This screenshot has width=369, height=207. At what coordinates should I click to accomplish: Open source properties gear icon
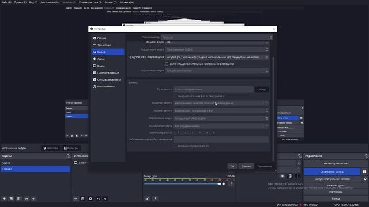point(91,198)
